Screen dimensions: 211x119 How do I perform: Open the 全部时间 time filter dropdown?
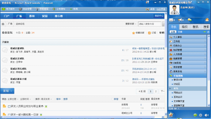[x=25, y=99]
